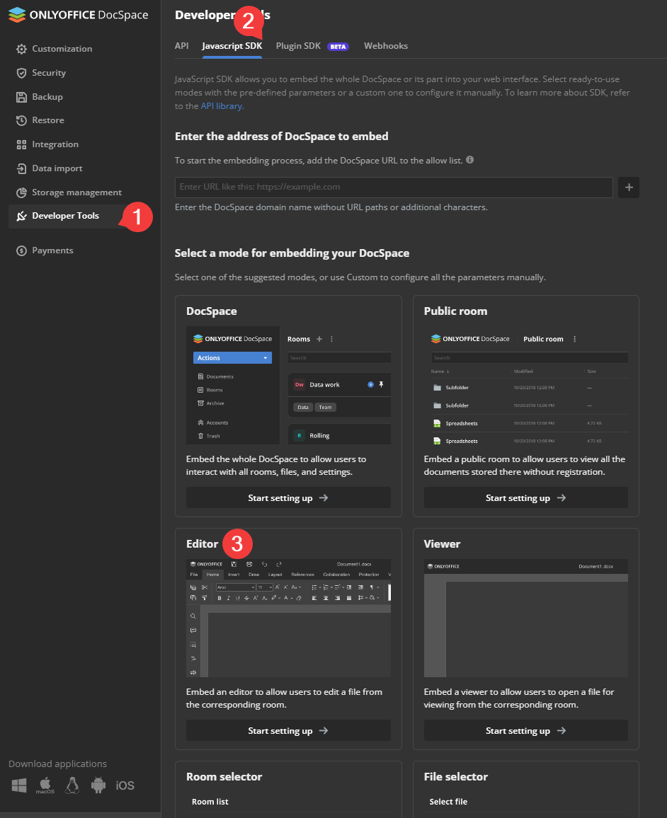Click the plus button to add URL
The height and width of the screenshot is (818, 667).
click(629, 188)
